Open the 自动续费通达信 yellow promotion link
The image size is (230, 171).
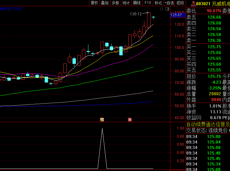tap(208, 125)
